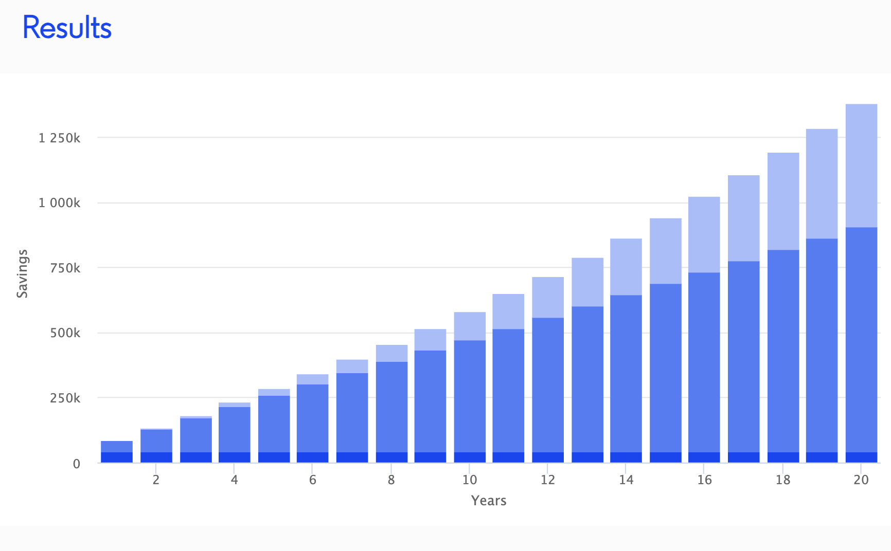Click the '0' y-axis label
Screen dimensions: 891x551
click(x=77, y=464)
